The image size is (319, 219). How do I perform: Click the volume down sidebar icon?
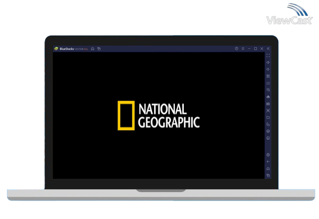pos(268,69)
